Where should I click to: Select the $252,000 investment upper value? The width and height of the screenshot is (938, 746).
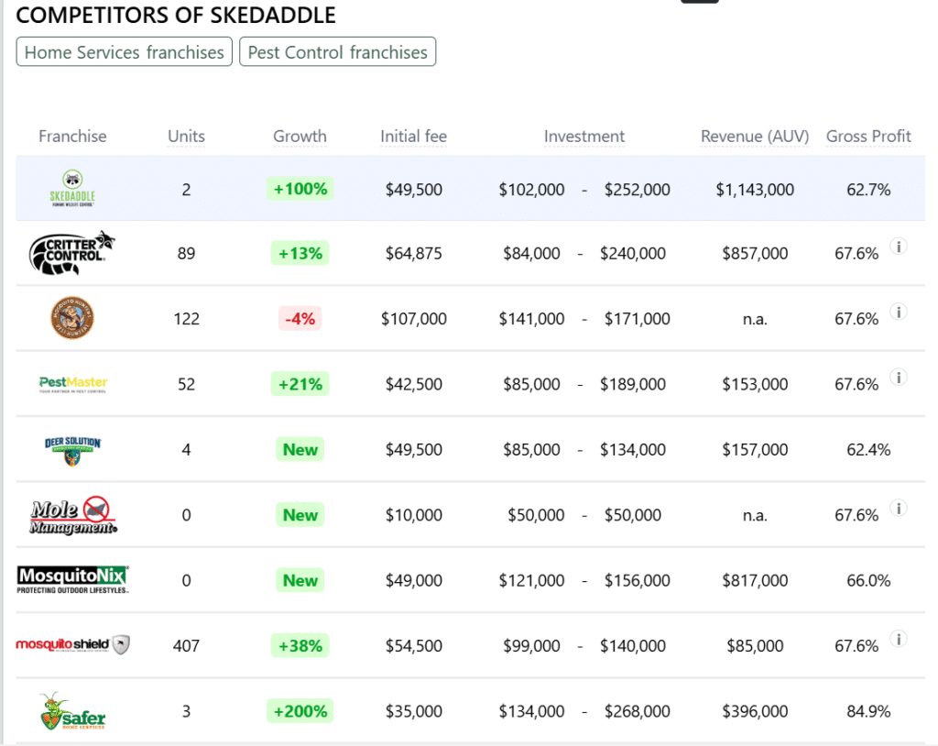click(x=638, y=190)
